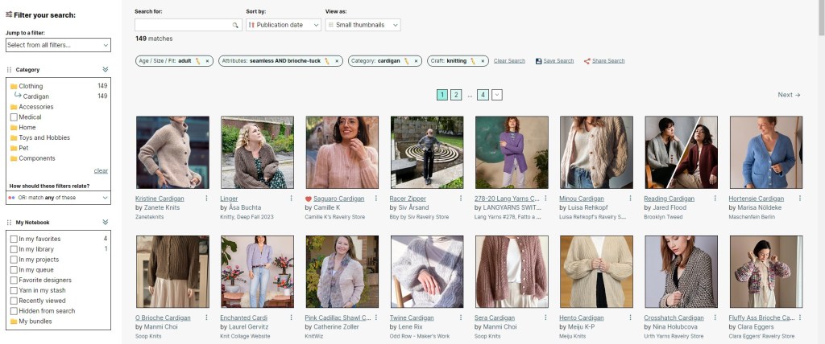Open options menu for Hortensie Cardigan

coord(800,199)
